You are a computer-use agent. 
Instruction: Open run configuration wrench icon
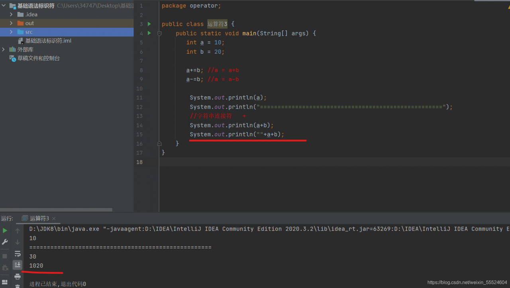(5, 242)
